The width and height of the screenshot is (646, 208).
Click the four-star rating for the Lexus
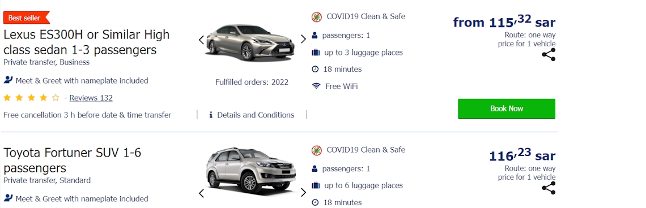[x=31, y=98]
